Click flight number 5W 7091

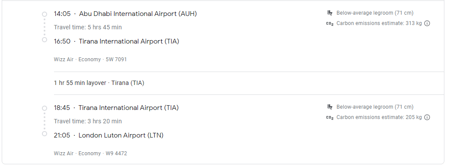[116, 60]
